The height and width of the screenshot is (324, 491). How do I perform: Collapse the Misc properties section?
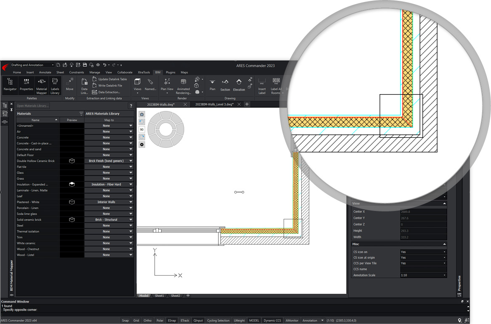click(444, 244)
